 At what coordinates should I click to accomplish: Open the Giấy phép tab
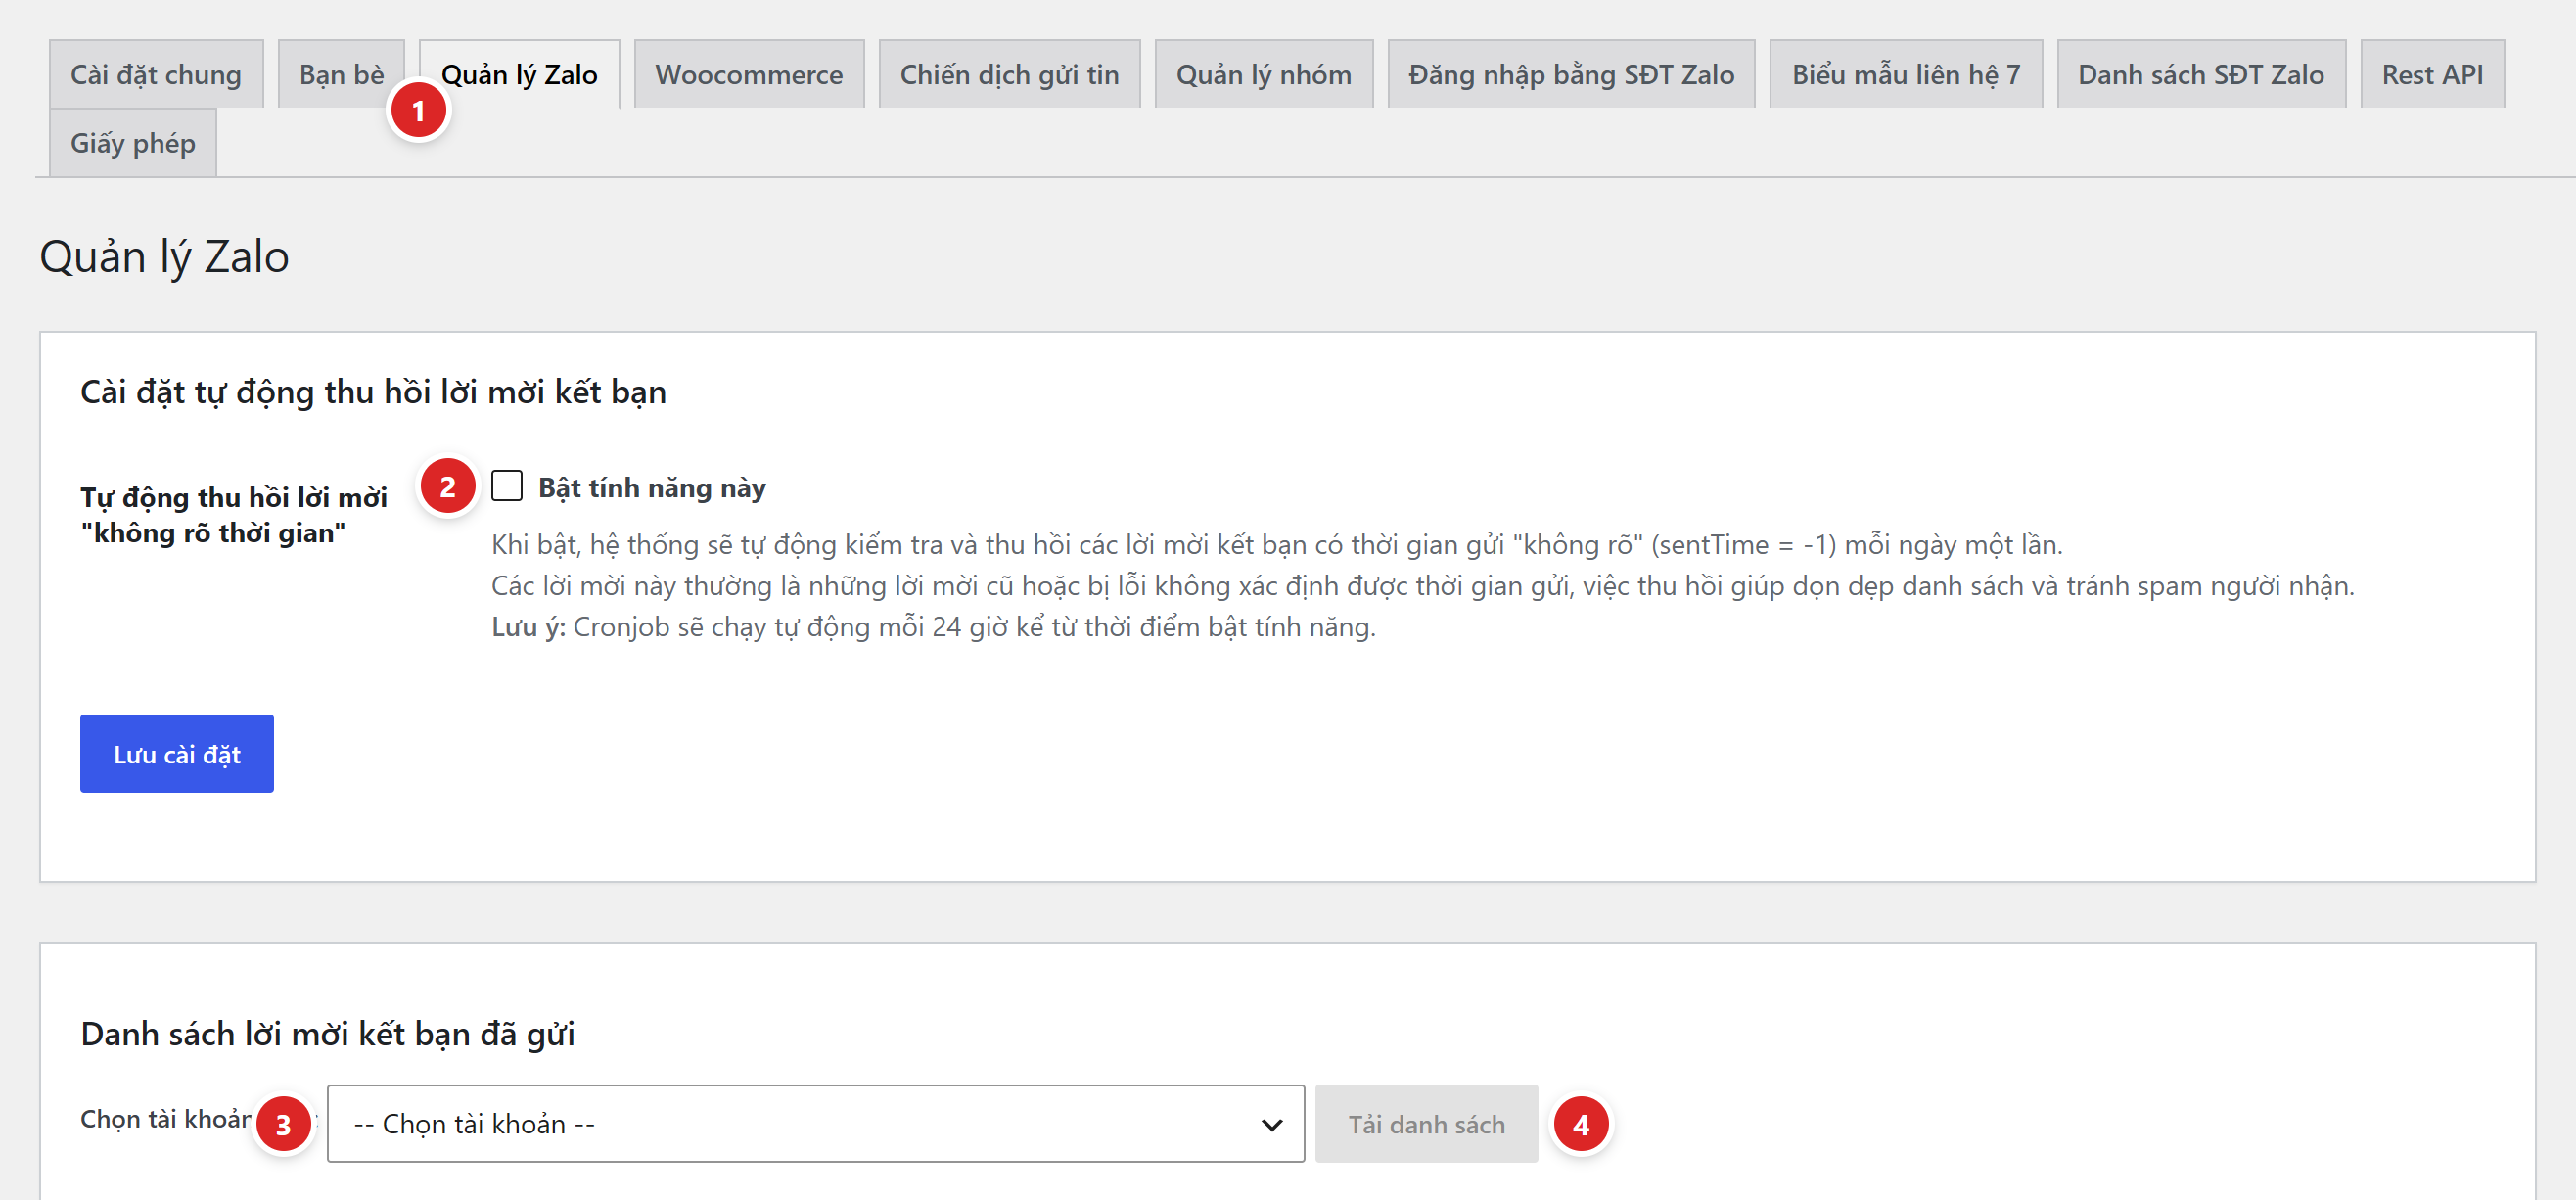pos(133,143)
